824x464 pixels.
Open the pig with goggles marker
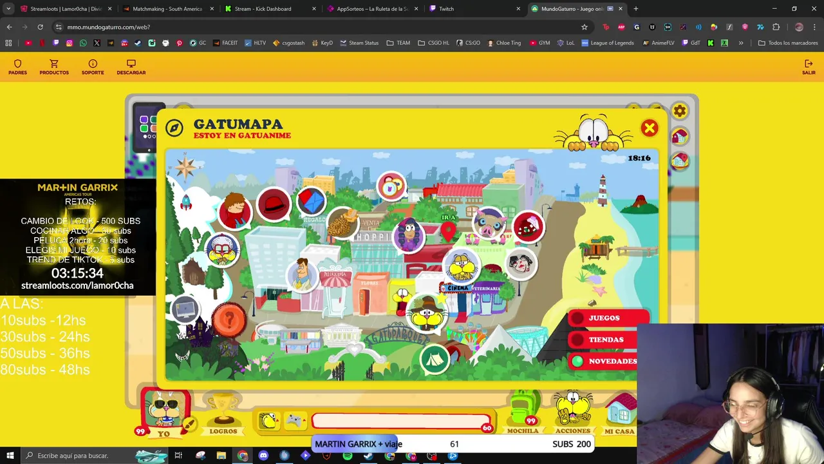point(489,223)
